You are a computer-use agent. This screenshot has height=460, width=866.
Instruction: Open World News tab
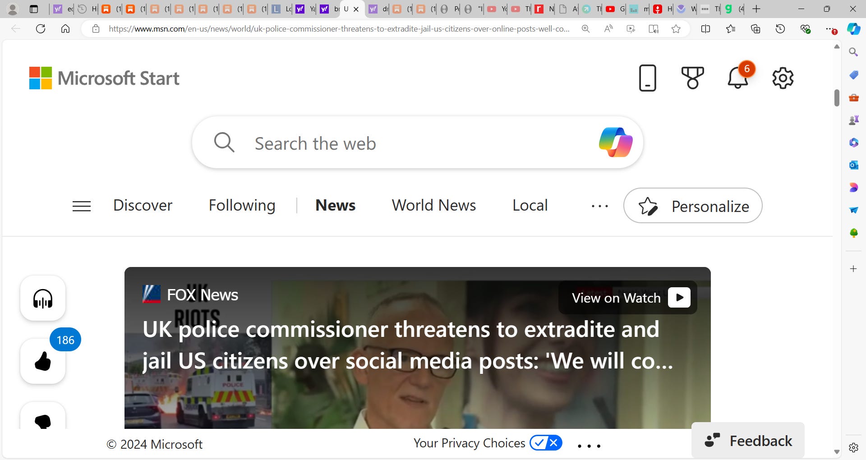(x=433, y=205)
